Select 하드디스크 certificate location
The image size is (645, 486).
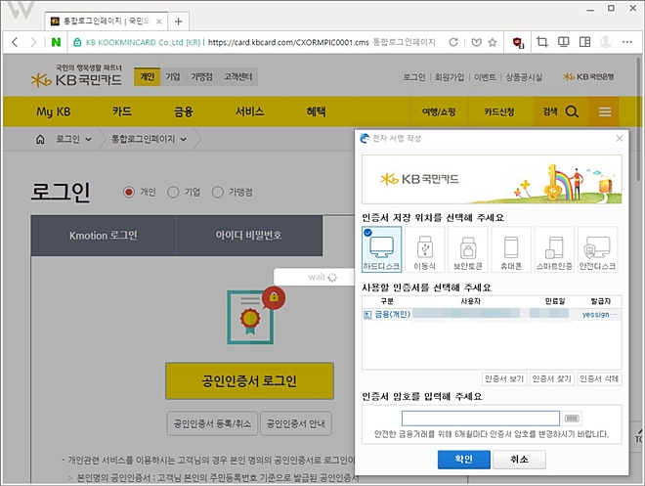point(381,249)
